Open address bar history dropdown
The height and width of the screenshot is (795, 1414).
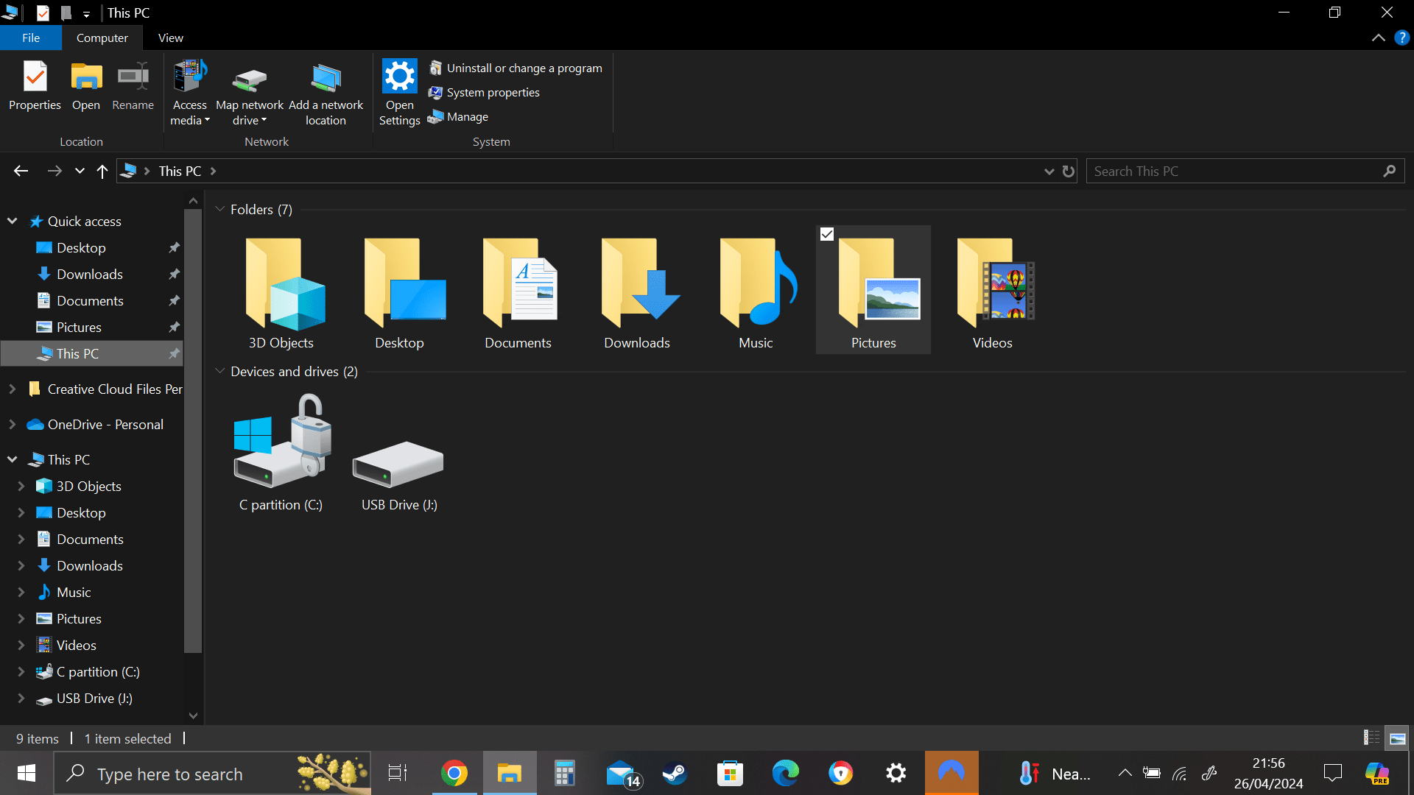tap(1049, 172)
